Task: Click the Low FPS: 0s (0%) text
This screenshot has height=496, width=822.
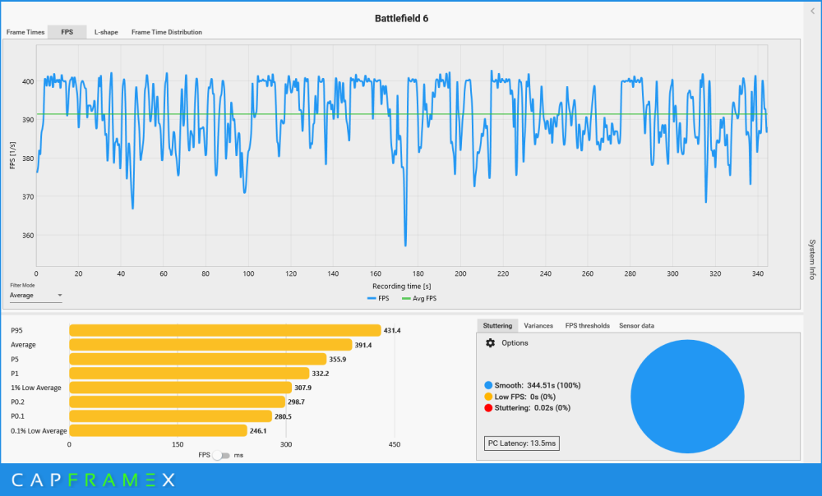Action: [x=524, y=397]
